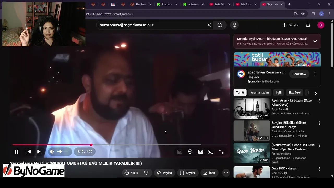The width and height of the screenshot is (334, 188).
Task: Open browser media controls icon
Action: [313, 14]
